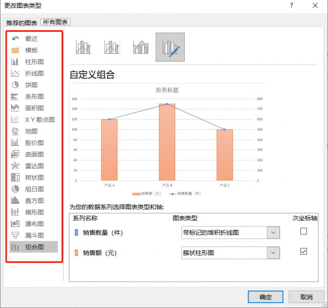The width and height of the screenshot is (328, 308).
Task: Select the 曲面图 surface chart icon
Action: tap(15, 154)
